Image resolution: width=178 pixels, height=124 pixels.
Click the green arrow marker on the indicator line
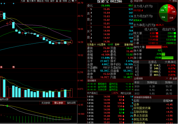click(x=7, y=106)
